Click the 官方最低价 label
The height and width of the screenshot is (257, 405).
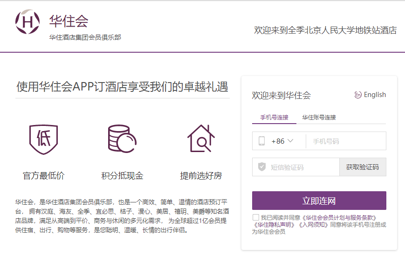tap(44, 176)
